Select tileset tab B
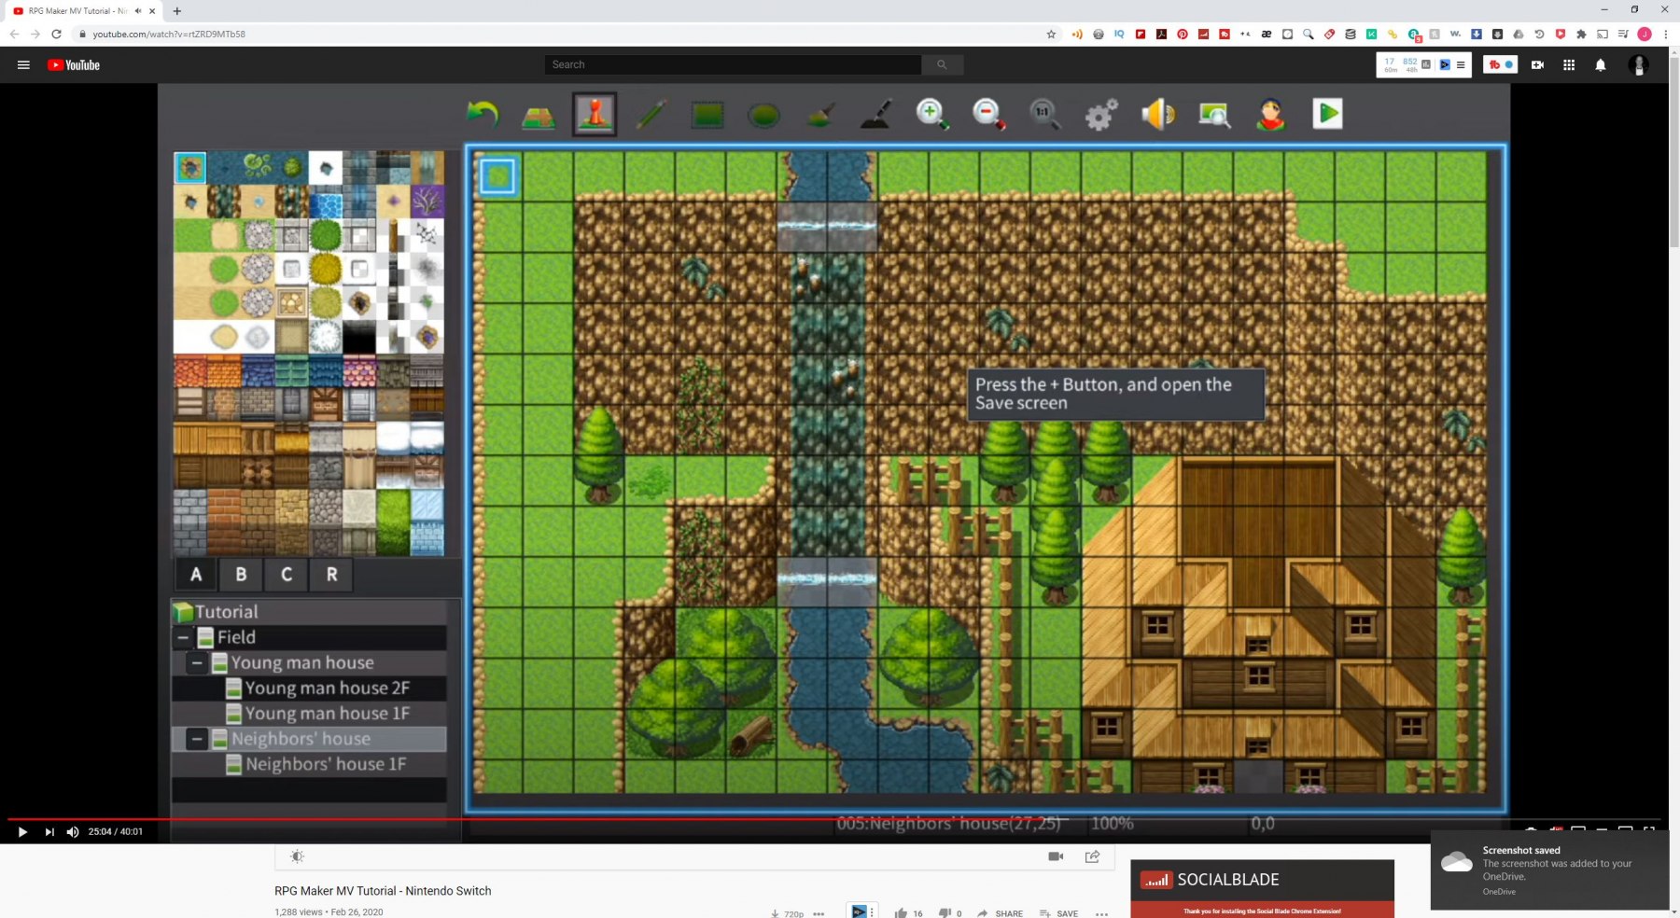Image resolution: width=1680 pixels, height=918 pixels. point(241,575)
